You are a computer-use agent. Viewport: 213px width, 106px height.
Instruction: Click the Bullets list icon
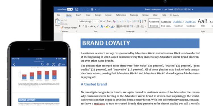(x=118, y=21)
